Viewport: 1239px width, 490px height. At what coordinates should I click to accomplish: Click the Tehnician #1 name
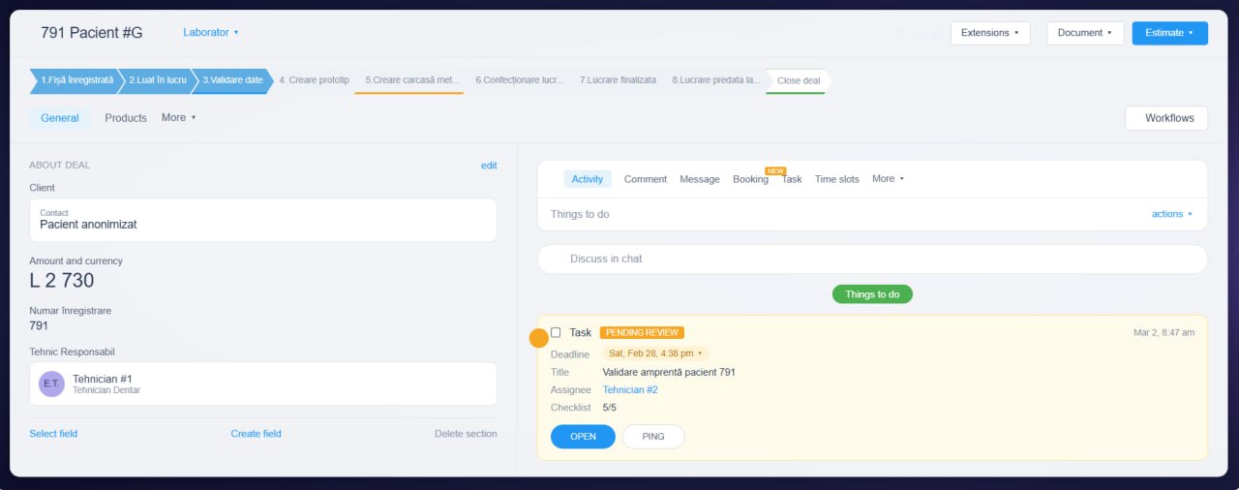[x=102, y=379]
